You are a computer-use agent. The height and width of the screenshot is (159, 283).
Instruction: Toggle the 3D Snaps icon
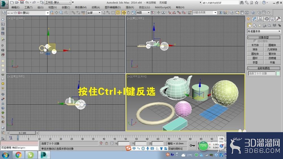170,13
